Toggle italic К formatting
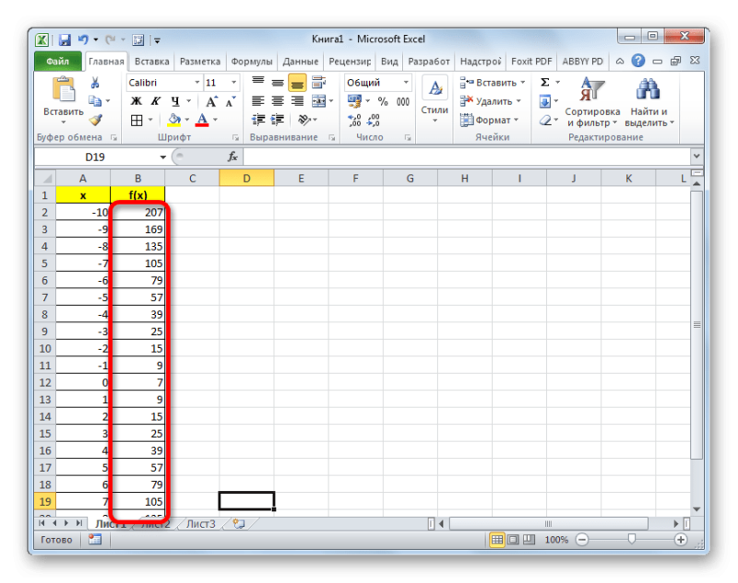Screen dimensions: 738x583 point(155,101)
